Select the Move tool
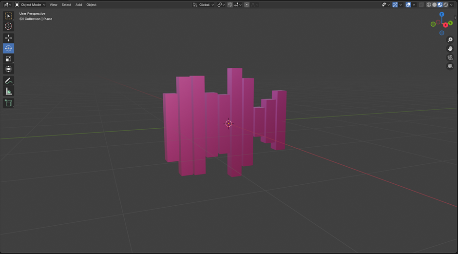 (x=8, y=38)
